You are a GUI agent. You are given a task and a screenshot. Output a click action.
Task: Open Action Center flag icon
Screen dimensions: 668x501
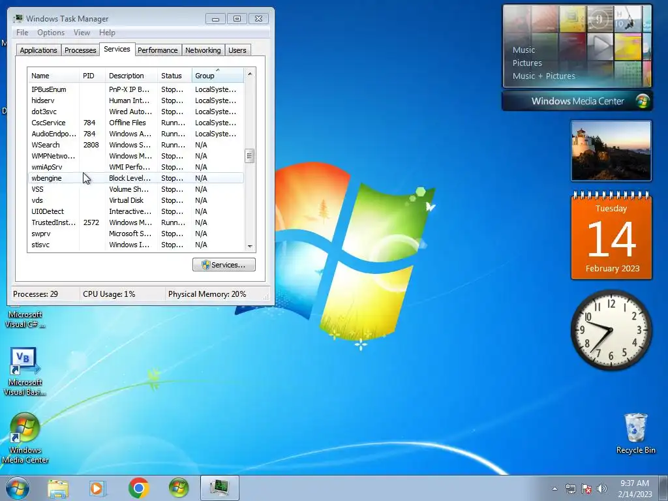pyautogui.click(x=586, y=489)
